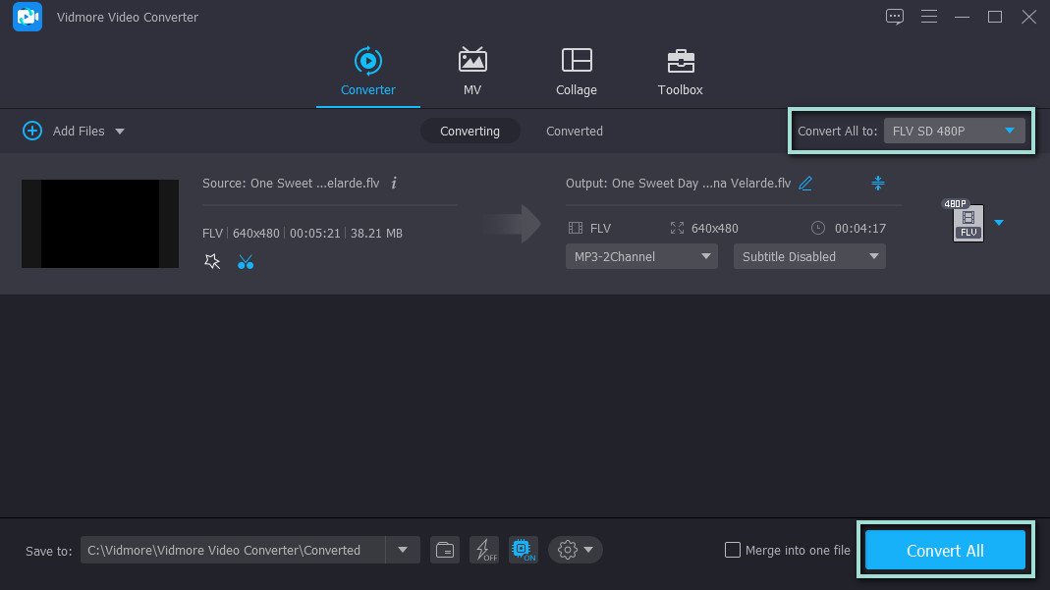Open the Toolbox tab
Screen dimensions: 1050x590
tap(680, 72)
